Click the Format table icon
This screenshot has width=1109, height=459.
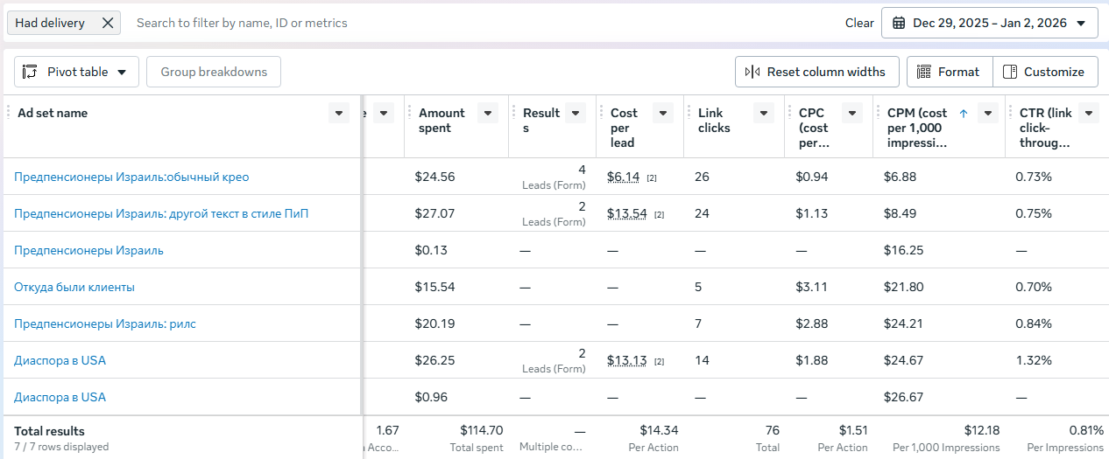(x=923, y=72)
